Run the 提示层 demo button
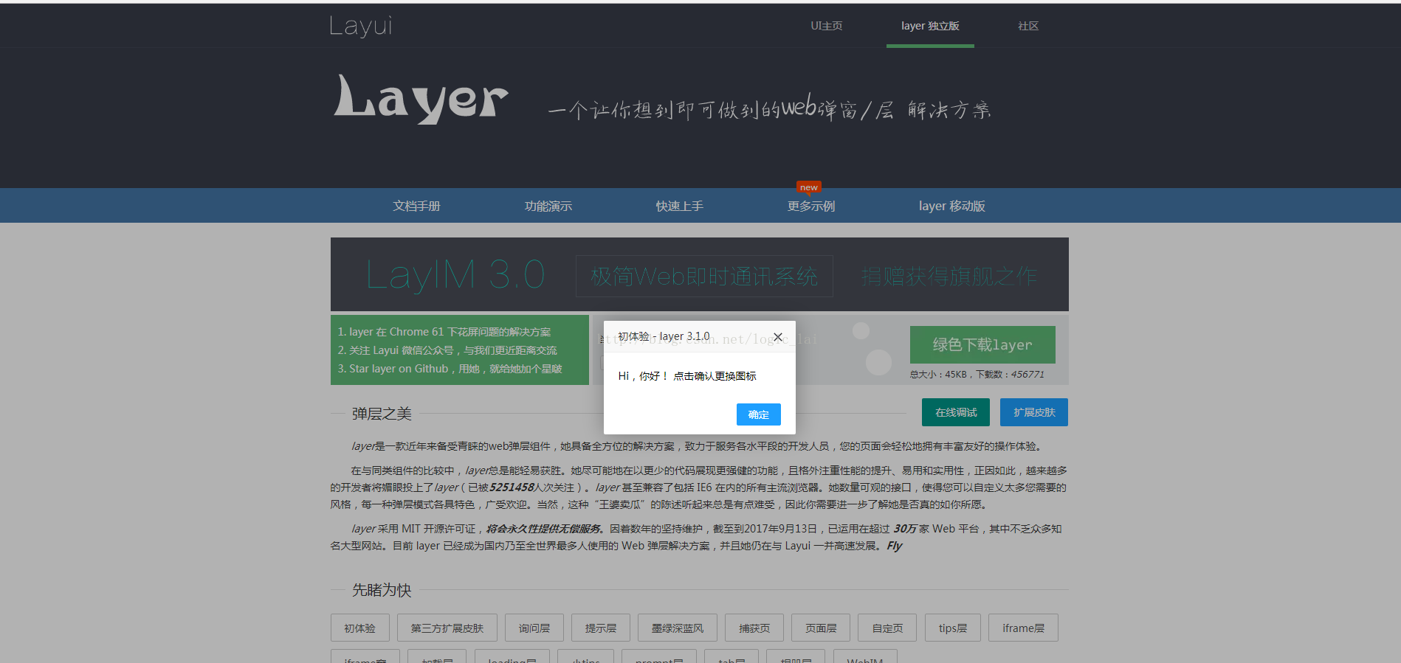 tap(601, 628)
